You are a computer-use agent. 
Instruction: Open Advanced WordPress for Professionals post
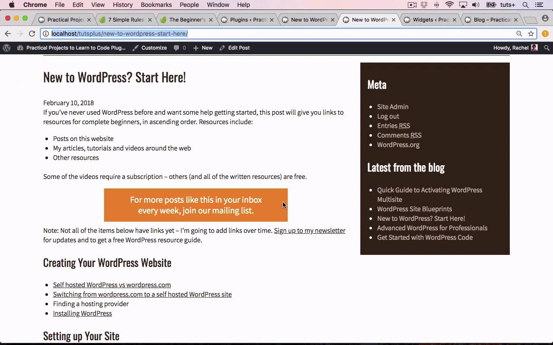pos(432,228)
